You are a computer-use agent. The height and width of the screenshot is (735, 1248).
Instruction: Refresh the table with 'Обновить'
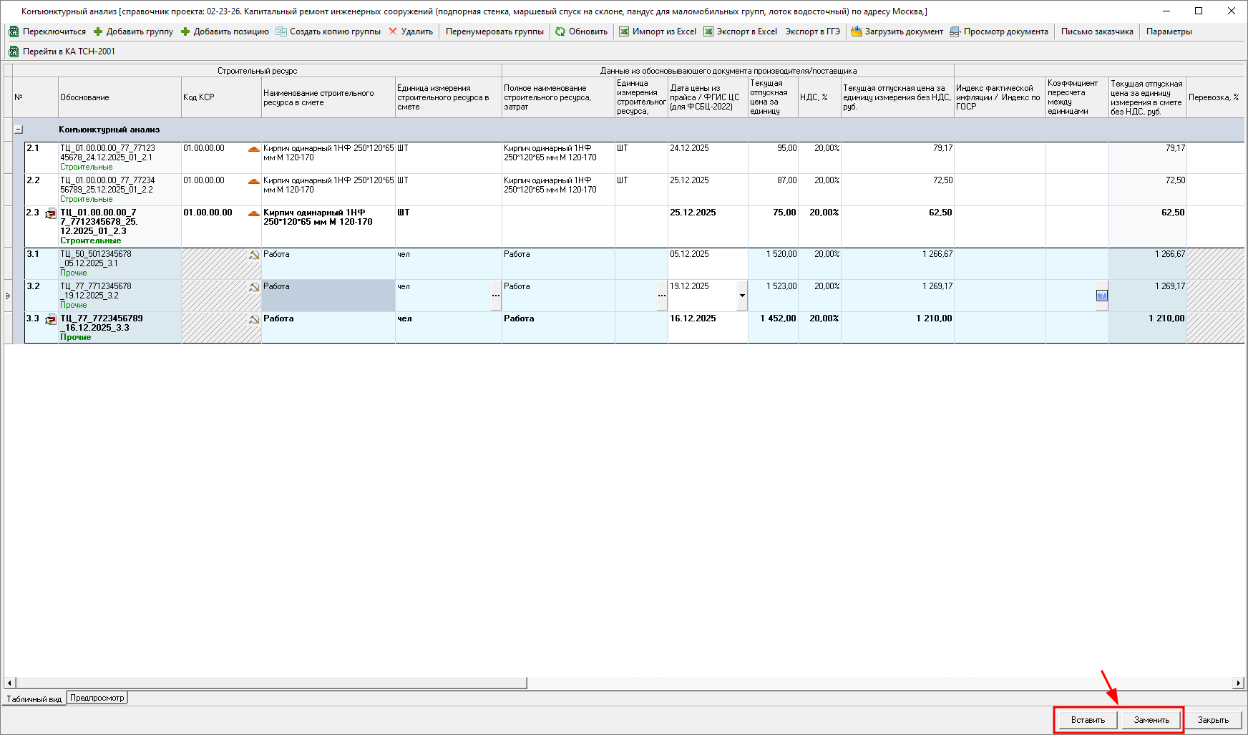(581, 31)
